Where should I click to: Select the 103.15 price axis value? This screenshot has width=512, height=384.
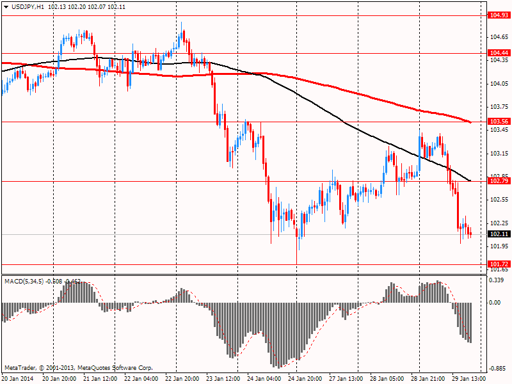point(499,153)
